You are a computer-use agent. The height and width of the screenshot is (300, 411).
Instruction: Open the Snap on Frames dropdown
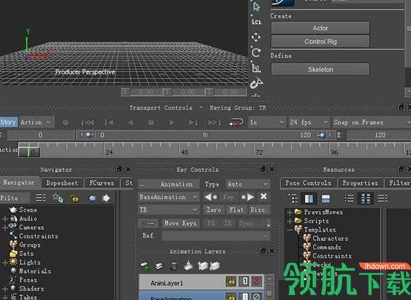372,122
